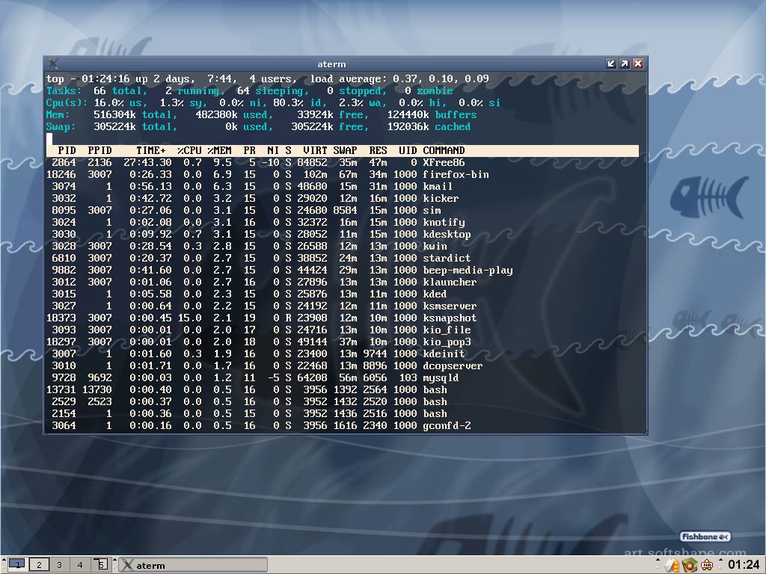Click the XFree86 command name

[x=444, y=162]
